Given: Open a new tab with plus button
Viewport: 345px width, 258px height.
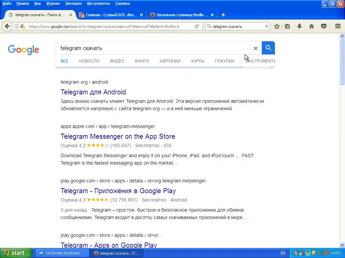Looking at the screenshot, I should pyautogui.click(x=223, y=15).
